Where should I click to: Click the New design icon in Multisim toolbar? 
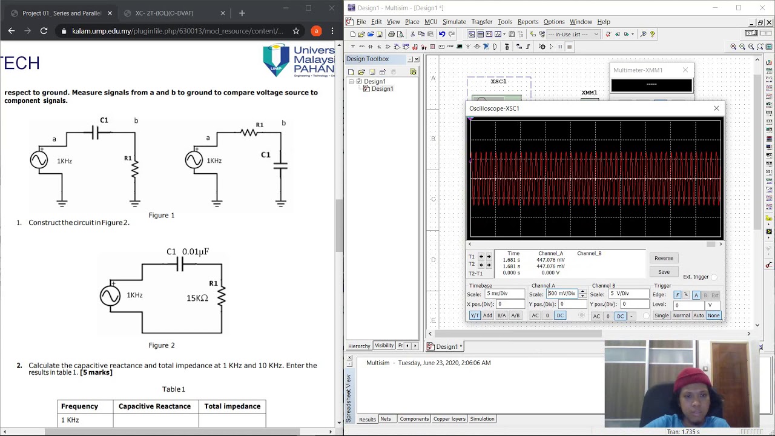click(x=352, y=34)
